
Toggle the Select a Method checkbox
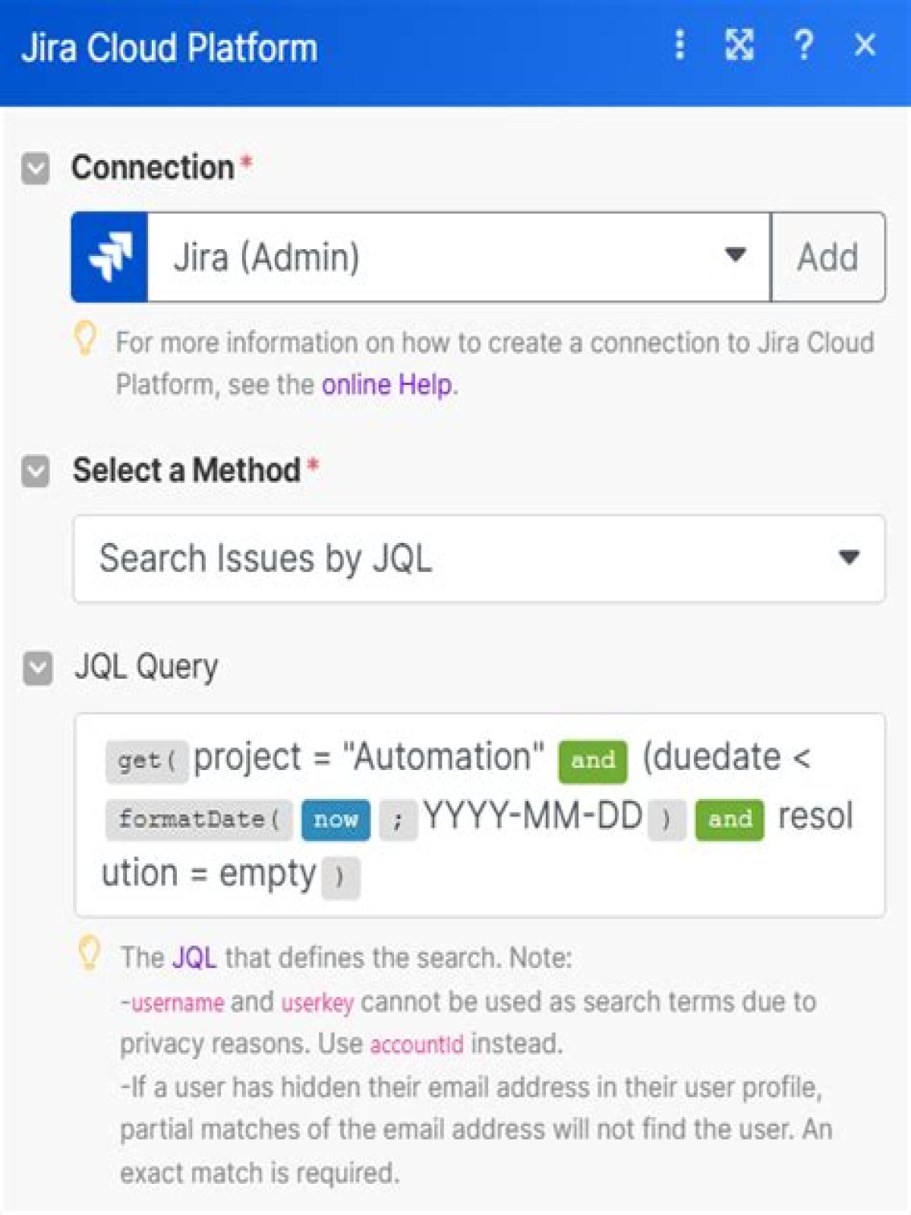click(x=36, y=472)
